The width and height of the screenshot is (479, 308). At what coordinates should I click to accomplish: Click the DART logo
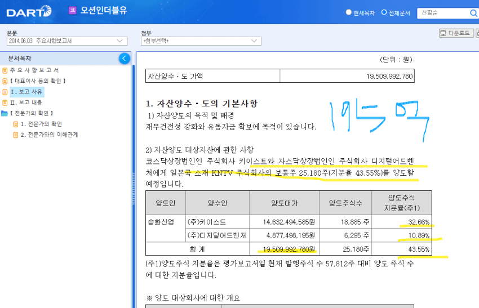(x=29, y=11)
